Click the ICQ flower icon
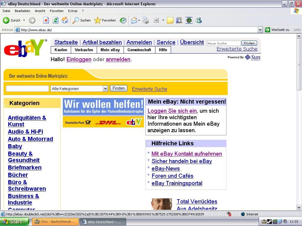302x226 pixels. click(x=189, y=20)
